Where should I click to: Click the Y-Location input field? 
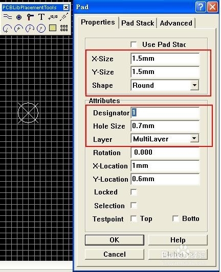pos(165,179)
